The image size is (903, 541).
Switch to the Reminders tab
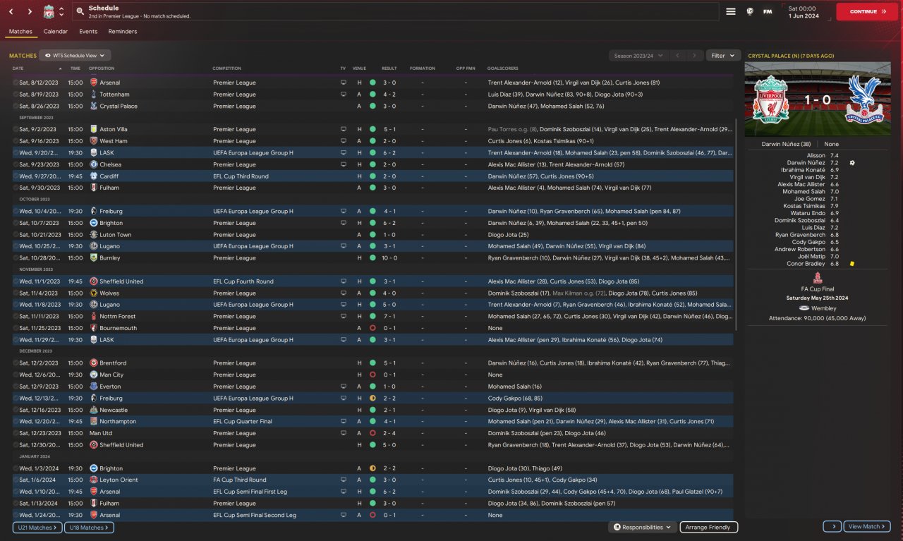tap(123, 31)
